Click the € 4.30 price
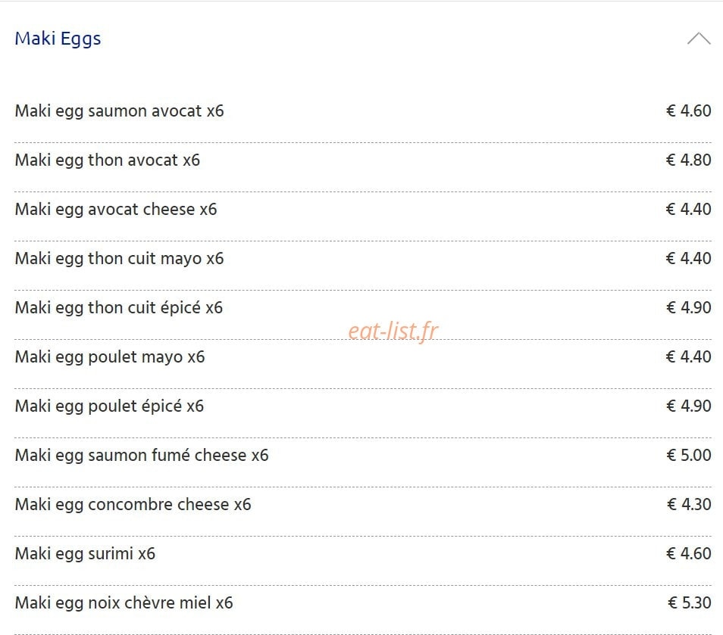723x635 pixels. coord(689,505)
